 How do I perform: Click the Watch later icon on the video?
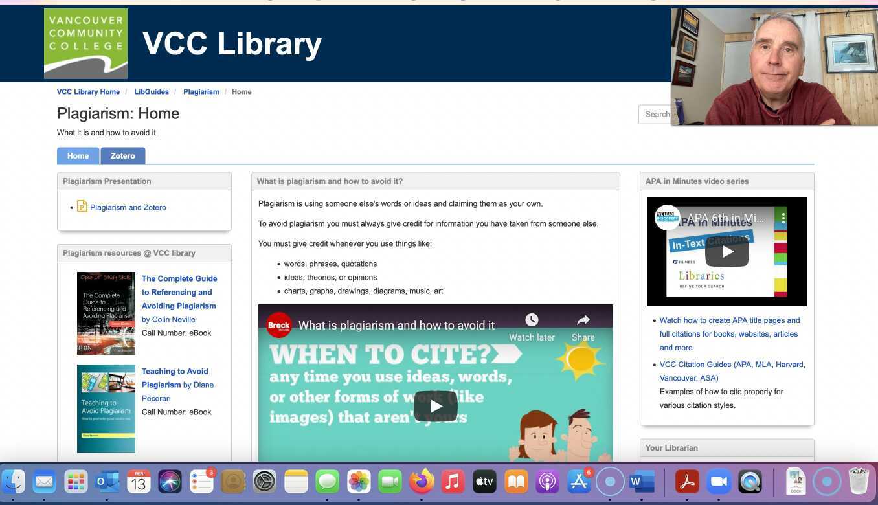531,320
